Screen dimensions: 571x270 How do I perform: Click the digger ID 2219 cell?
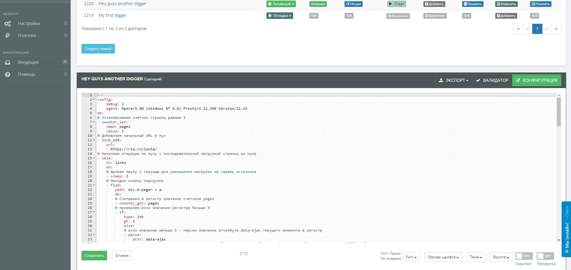[x=89, y=15]
